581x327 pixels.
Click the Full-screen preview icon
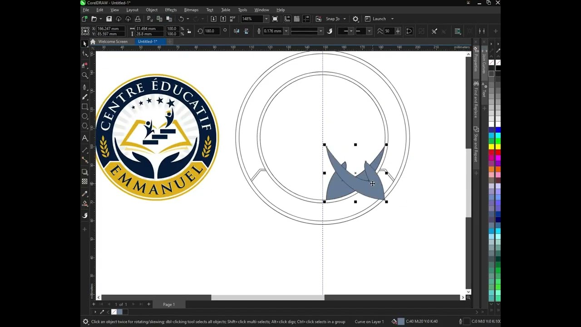(275, 19)
